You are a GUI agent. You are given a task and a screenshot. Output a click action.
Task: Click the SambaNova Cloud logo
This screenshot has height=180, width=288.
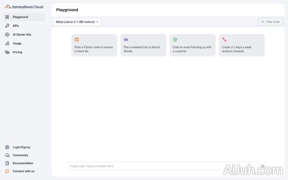coord(24,7)
